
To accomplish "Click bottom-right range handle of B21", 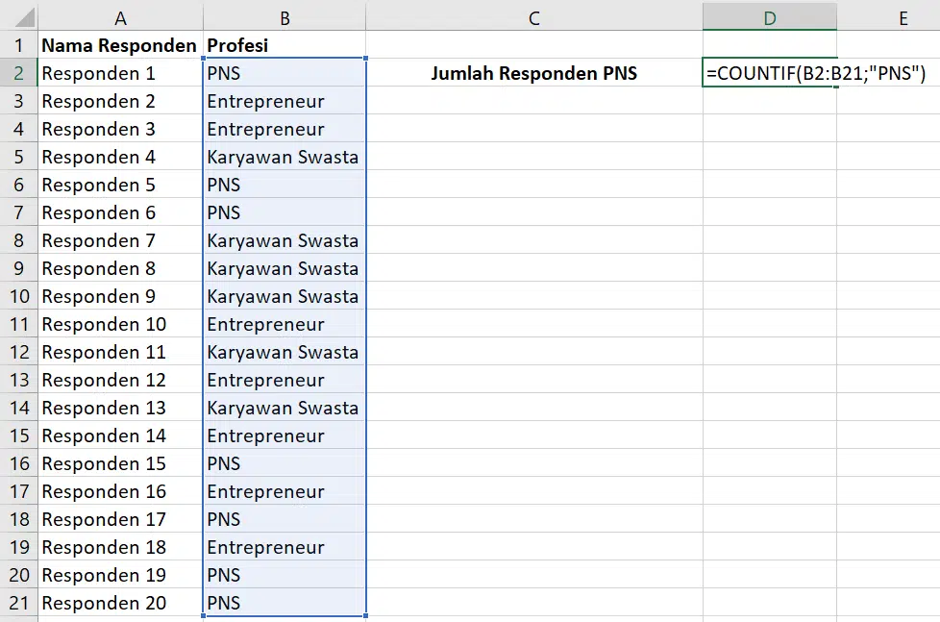I will [365, 615].
